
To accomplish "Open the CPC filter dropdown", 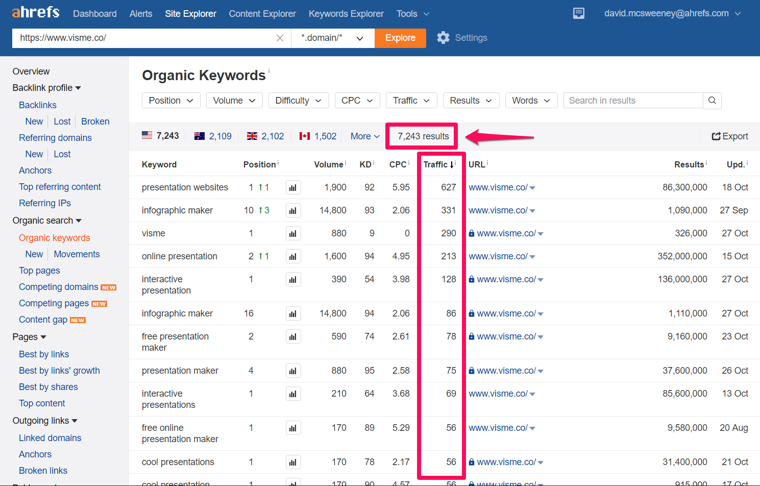I will (357, 101).
